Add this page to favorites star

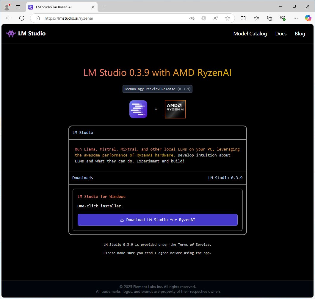228,18
